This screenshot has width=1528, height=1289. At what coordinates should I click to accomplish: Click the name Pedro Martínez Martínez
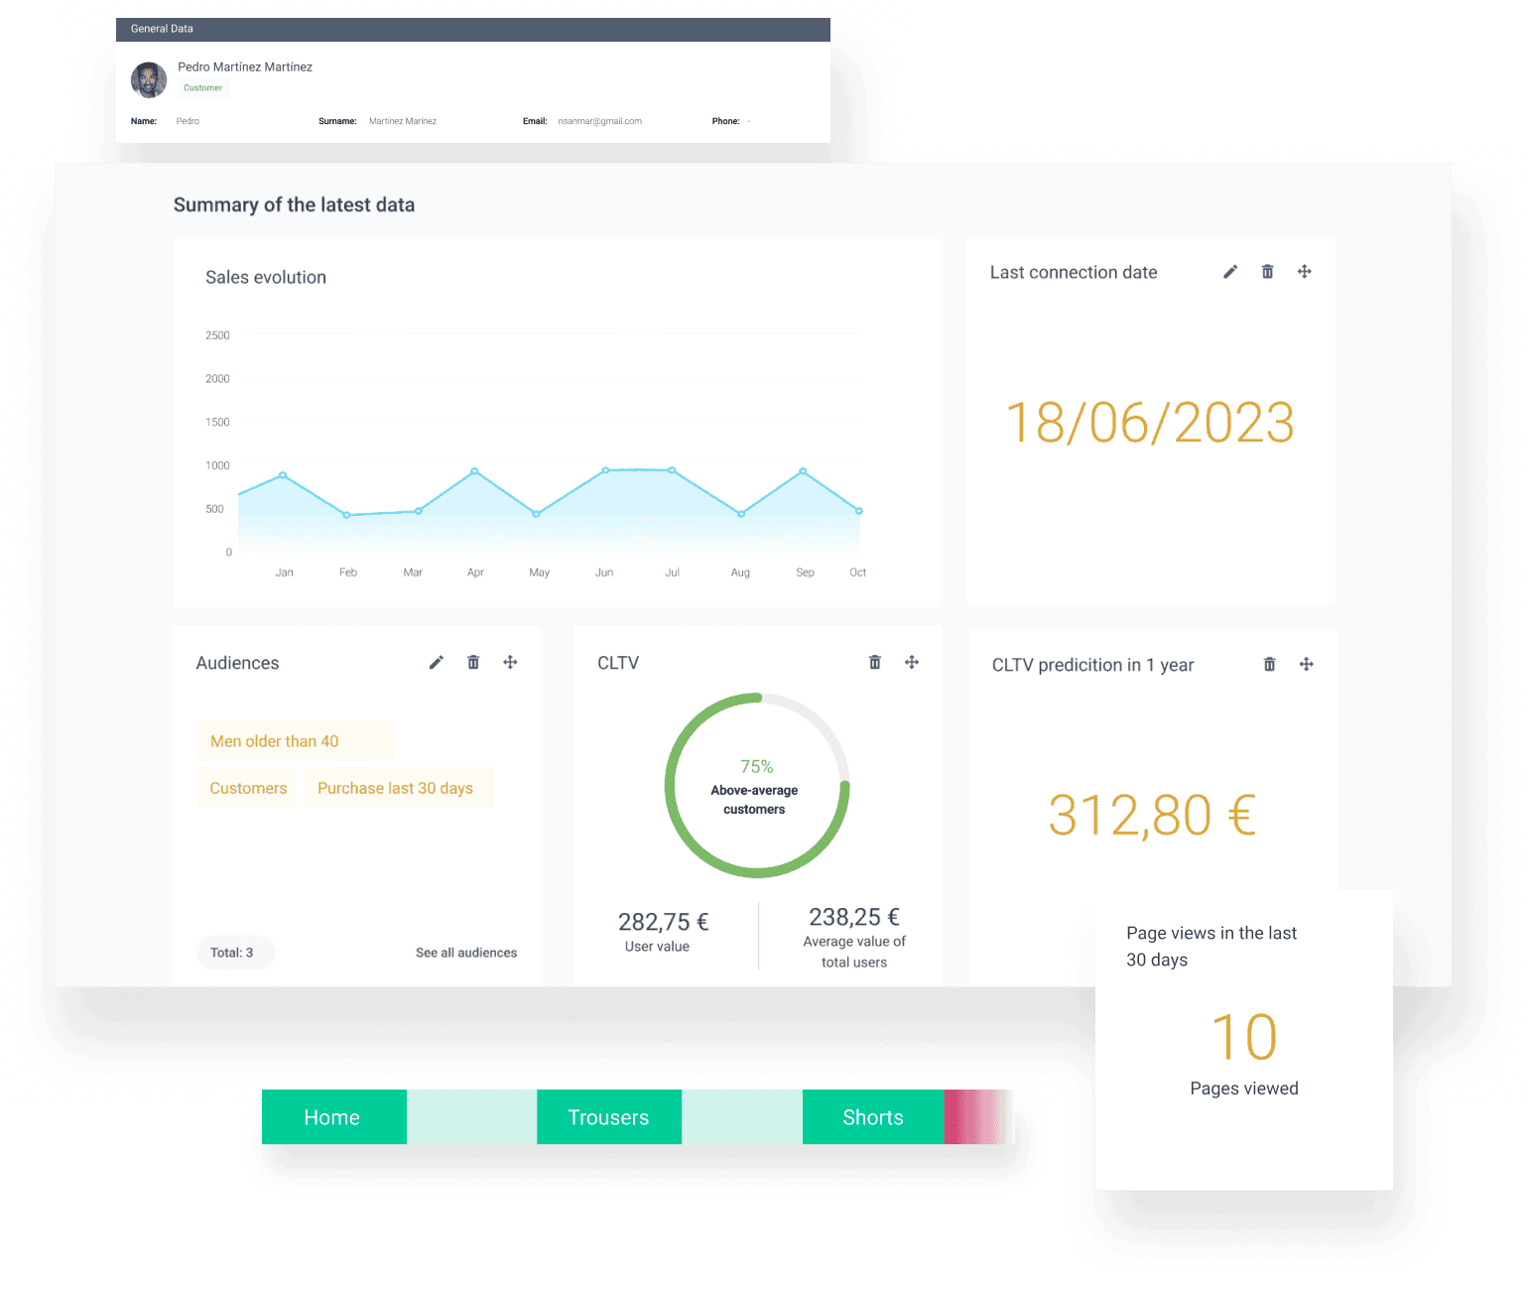pyautogui.click(x=245, y=67)
